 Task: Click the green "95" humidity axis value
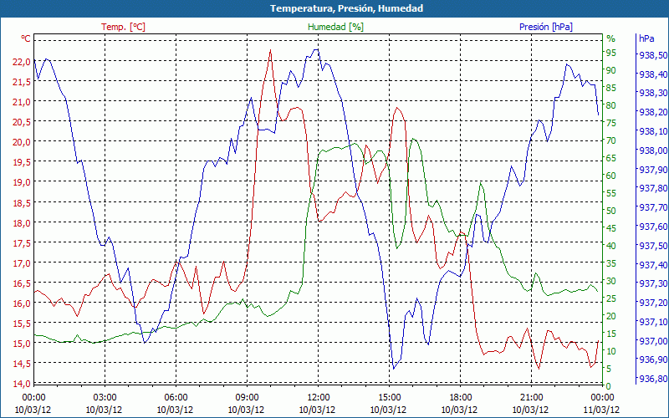coord(611,53)
